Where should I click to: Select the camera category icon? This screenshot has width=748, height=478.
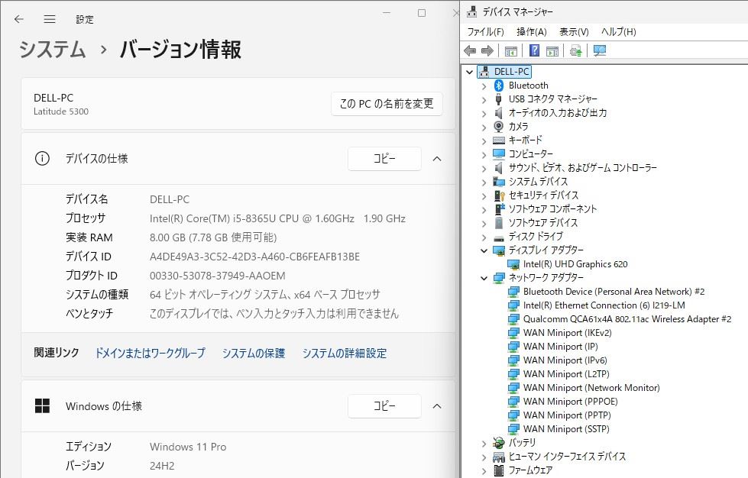[498, 126]
